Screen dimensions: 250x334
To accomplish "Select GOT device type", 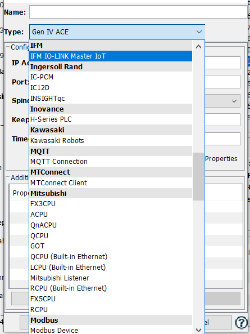I will 111,246.
